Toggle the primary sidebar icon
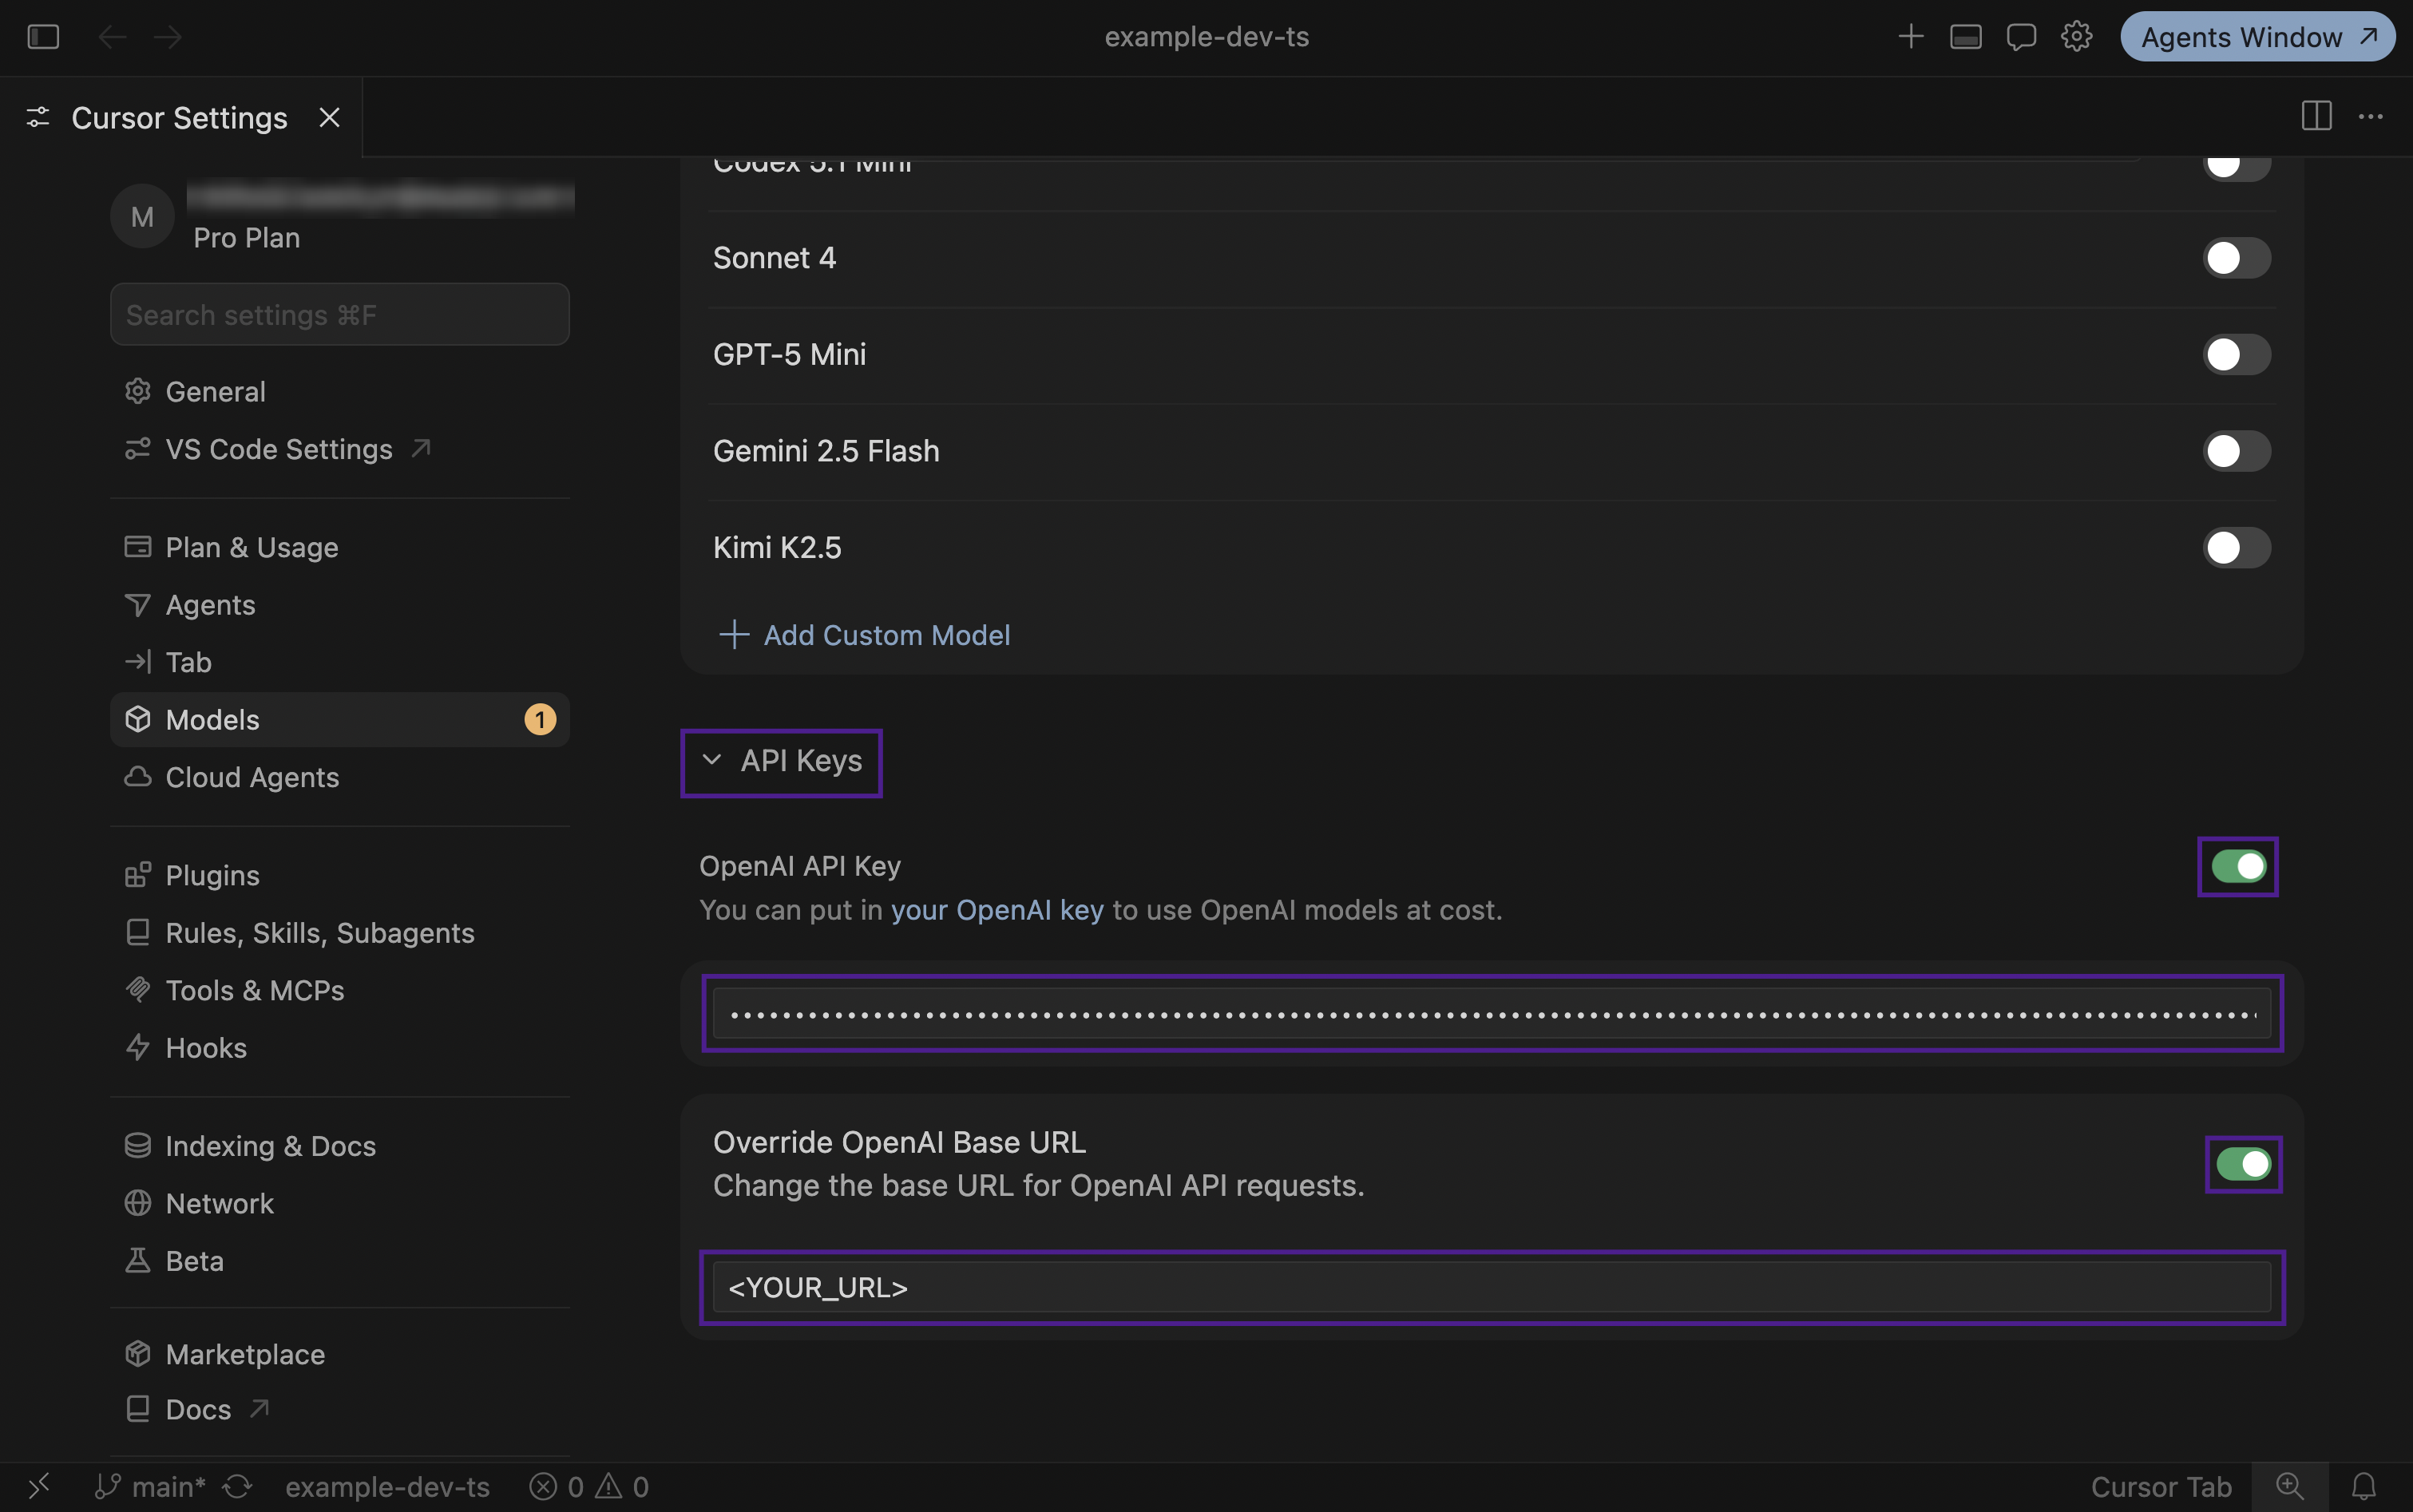Screen dimensions: 2413x1512 pos(43,37)
